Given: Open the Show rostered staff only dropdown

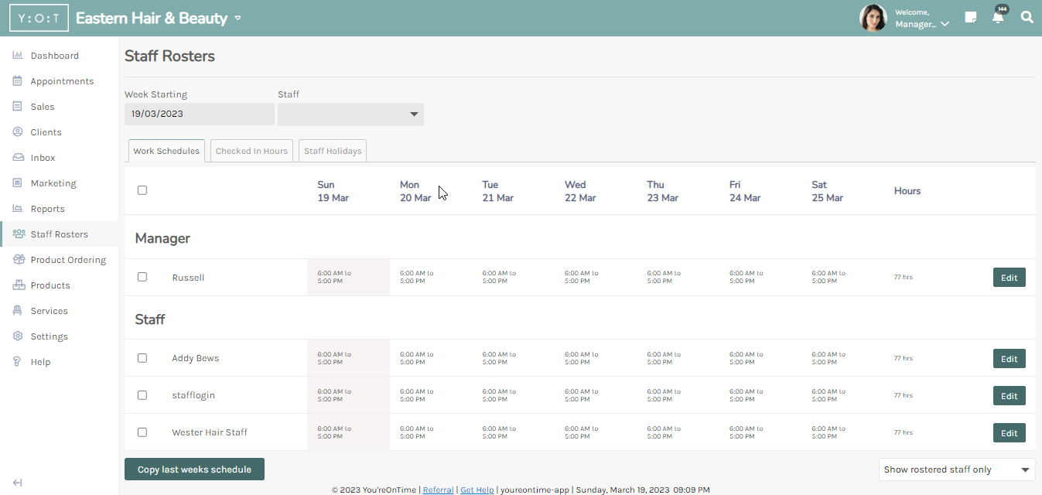Looking at the screenshot, I should (957, 469).
